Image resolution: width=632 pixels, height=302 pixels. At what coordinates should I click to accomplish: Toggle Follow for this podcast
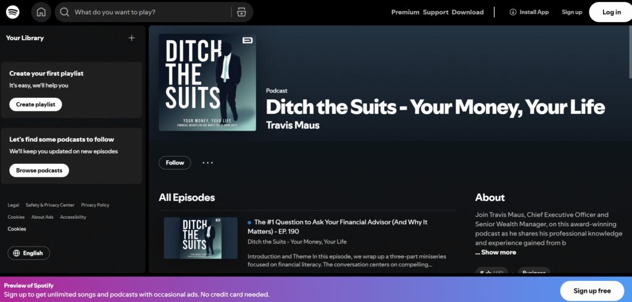175,163
